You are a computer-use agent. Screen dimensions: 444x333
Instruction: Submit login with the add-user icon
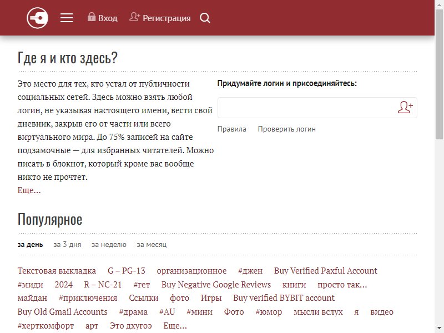click(405, 108)
